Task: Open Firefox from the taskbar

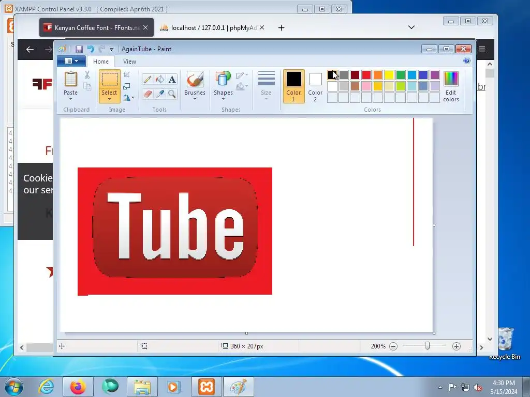Action: 78,387
